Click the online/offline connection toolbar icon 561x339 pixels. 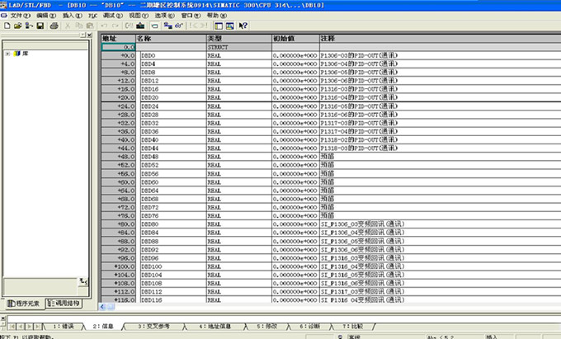click(x=167, y=26)
